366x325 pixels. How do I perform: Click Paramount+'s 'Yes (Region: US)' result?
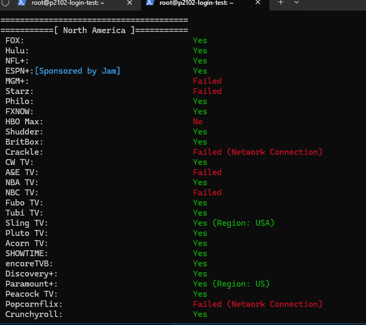(x=231, y=284)
